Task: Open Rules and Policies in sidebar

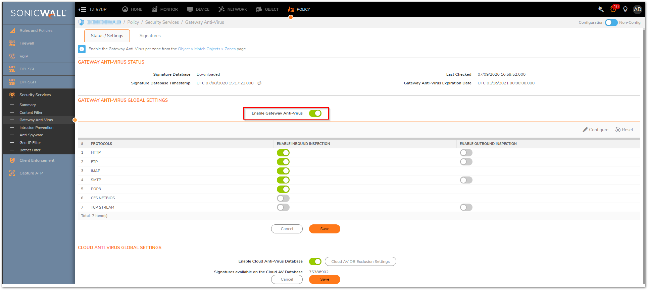Action: click(x=39, y=30)
